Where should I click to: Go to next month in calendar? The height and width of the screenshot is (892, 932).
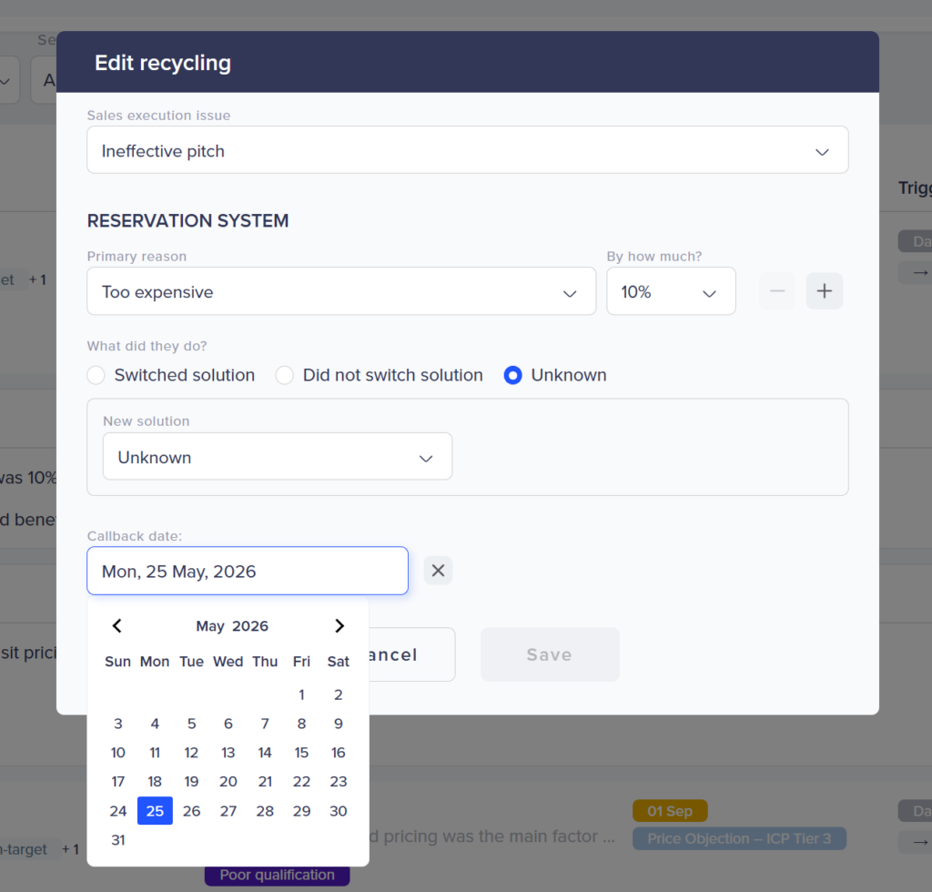pos(339,626)
